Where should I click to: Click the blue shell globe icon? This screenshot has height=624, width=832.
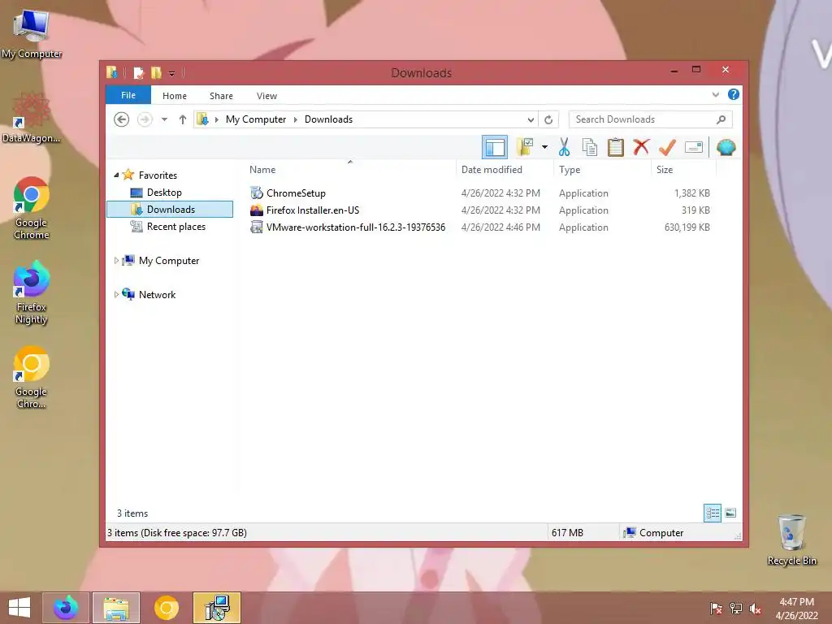(726, 147)
